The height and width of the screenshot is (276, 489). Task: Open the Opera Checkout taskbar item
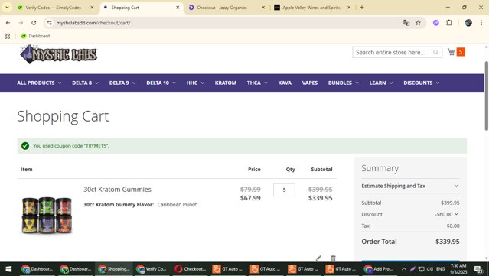pyautogui.click(x=191, y=269)
